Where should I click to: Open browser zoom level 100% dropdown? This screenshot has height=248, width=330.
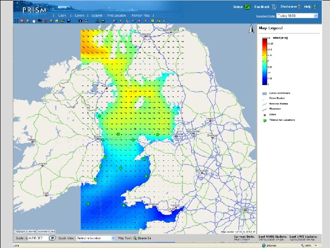pos(315,245)
